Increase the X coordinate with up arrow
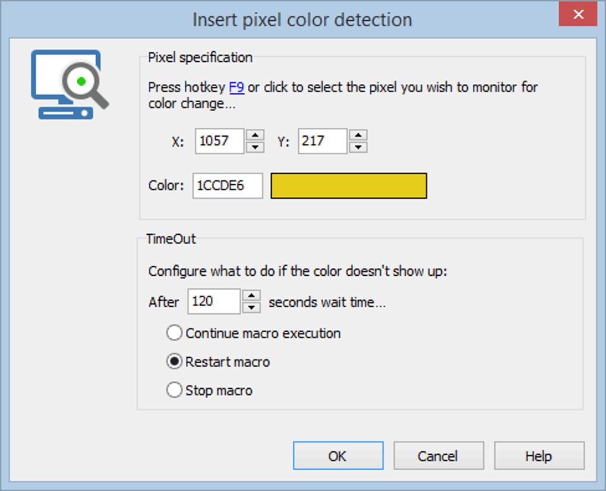 (255, 136)
